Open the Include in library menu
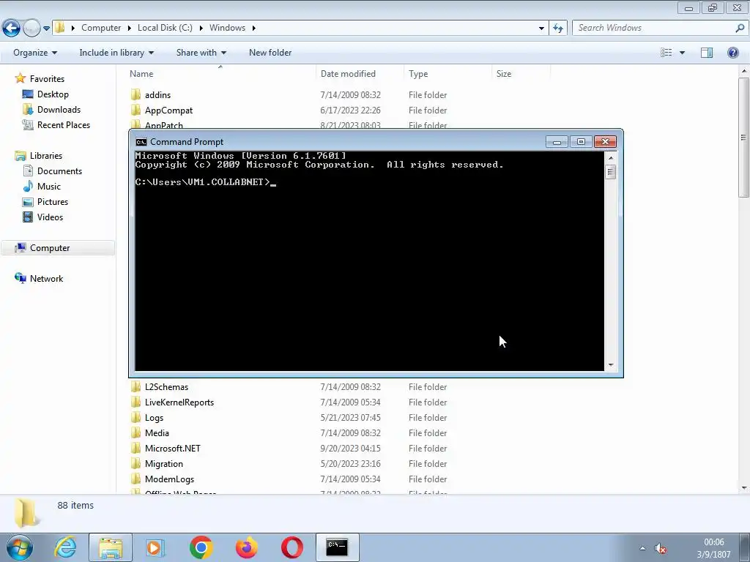This screenshot has height=562, width=750. tap(116, 53)
